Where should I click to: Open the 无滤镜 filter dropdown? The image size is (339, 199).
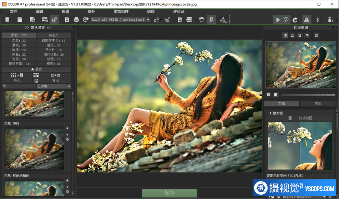(54, 86)
